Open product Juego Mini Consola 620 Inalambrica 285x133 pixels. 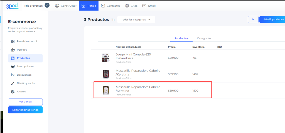(x=133, y=56)
